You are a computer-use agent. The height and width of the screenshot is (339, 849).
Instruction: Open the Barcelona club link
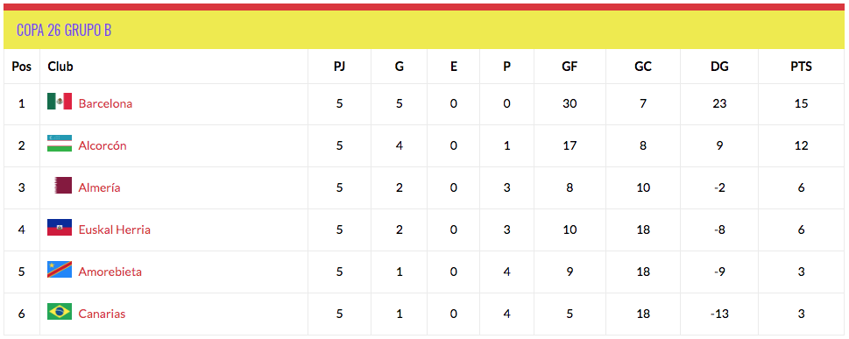tap(105, 103)
